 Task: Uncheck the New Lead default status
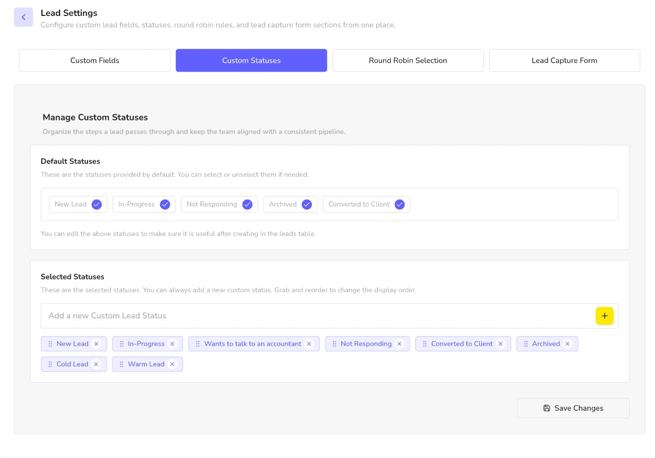tap(97, 204)
